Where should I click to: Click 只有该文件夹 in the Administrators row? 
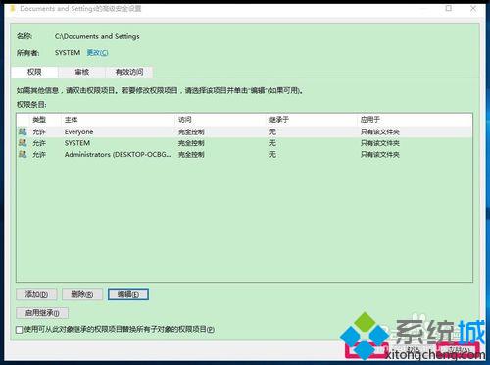(380, 154)
